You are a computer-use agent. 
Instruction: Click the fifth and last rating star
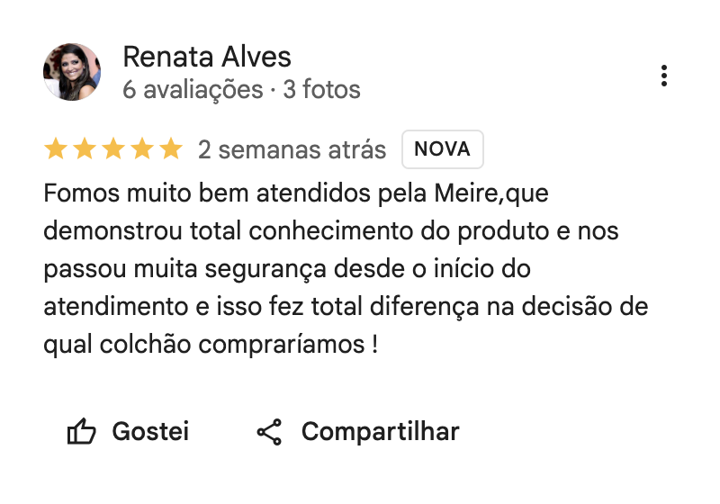click(171, 149)
